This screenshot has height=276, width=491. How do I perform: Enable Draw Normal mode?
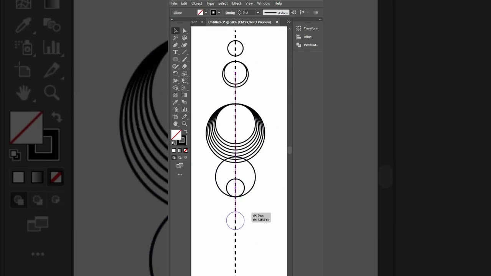pos(174,158)
